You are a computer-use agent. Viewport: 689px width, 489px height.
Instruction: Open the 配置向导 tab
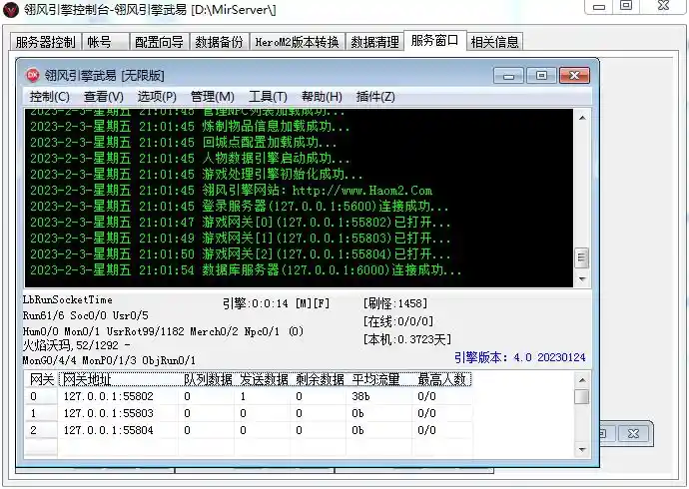[159, 42]
